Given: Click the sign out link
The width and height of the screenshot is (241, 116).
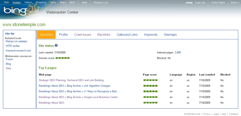Looking at the screenshot, I should 200,3.
